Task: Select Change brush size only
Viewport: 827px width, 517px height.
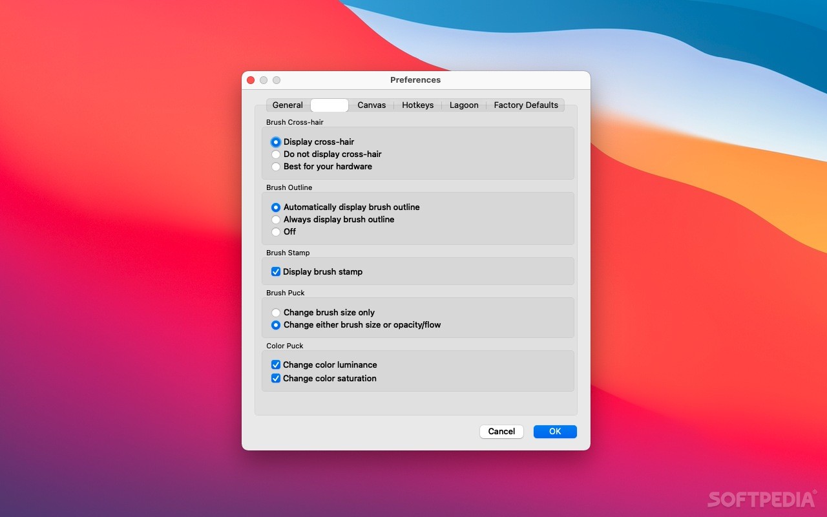Action: click(x=276, y=312)
